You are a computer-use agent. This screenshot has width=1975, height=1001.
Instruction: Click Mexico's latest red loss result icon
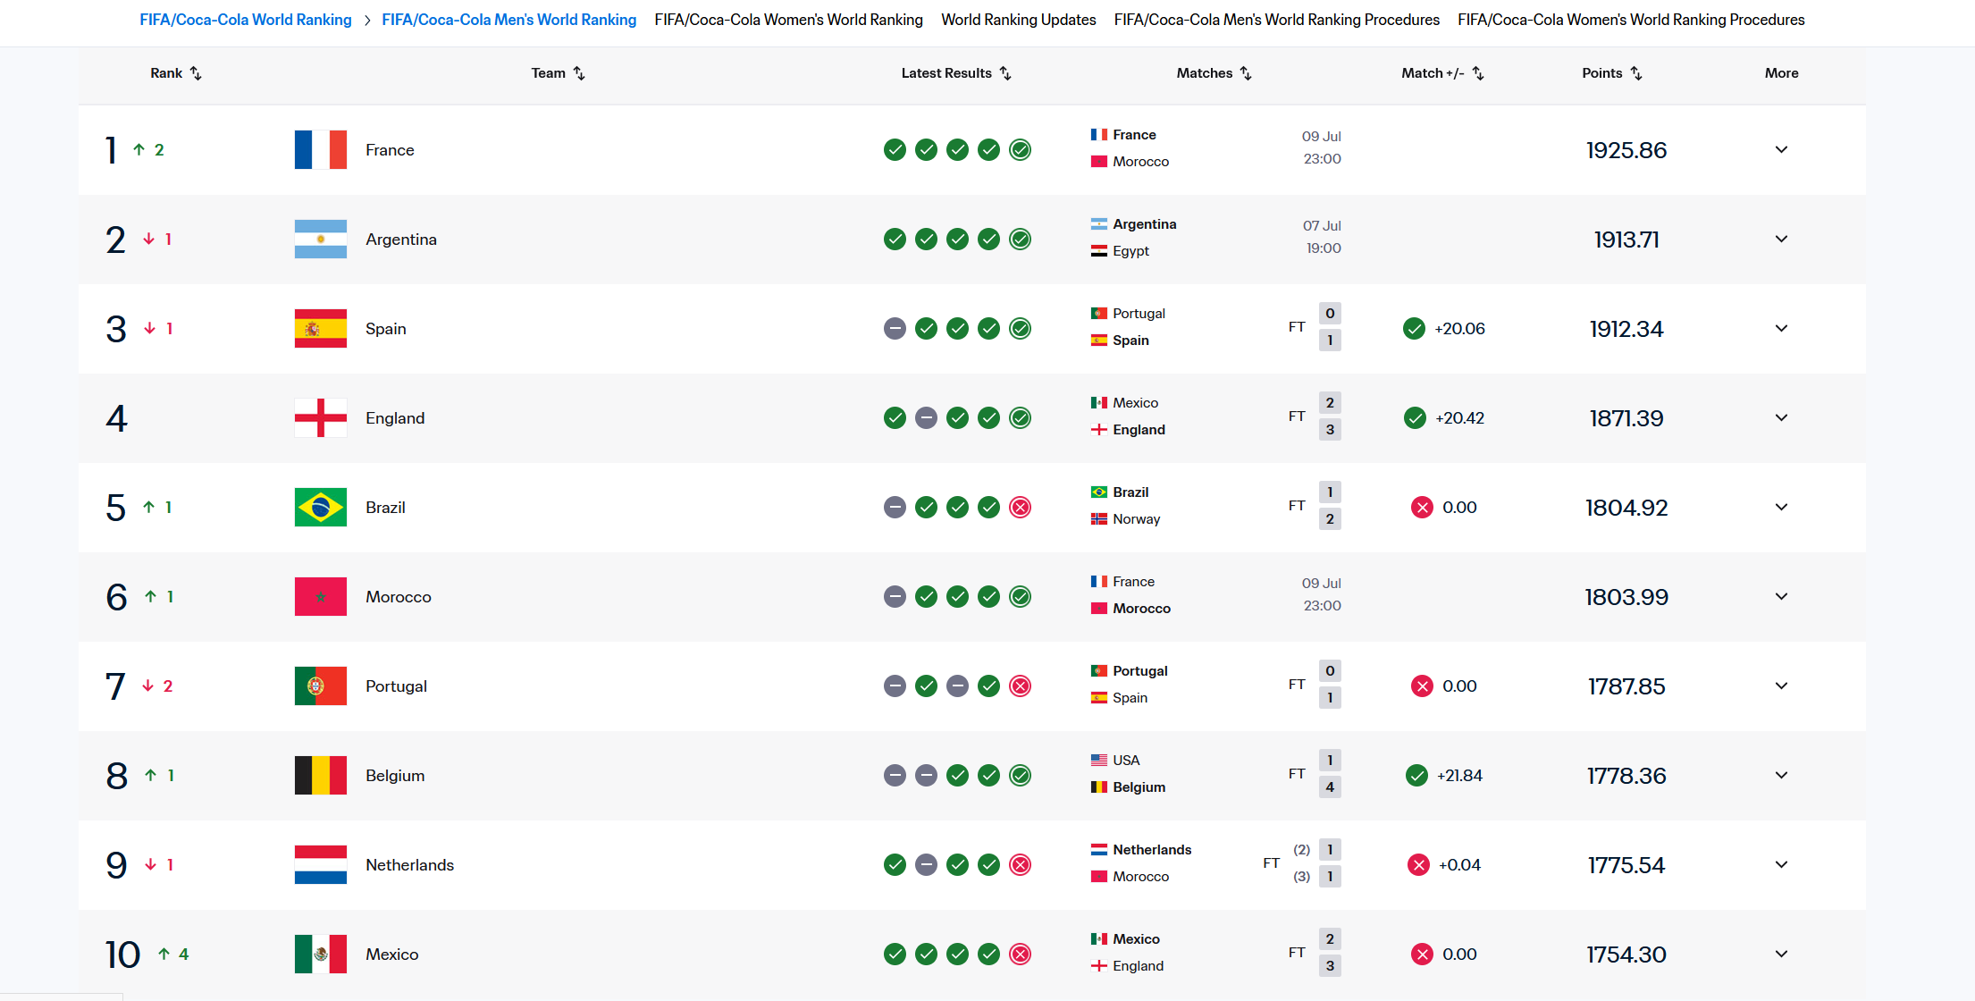1020,955
